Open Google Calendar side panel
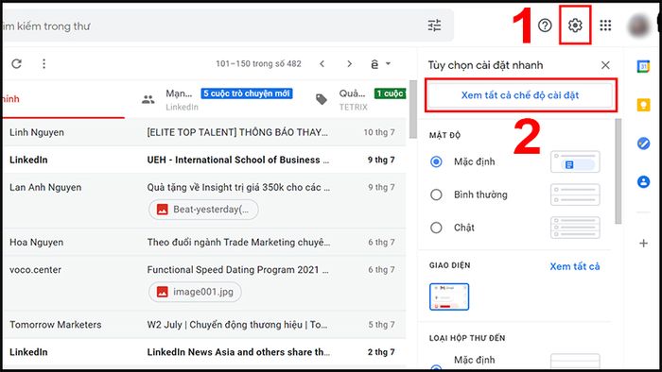Viewport: 662px width, 372px height. tap(643, 66)
